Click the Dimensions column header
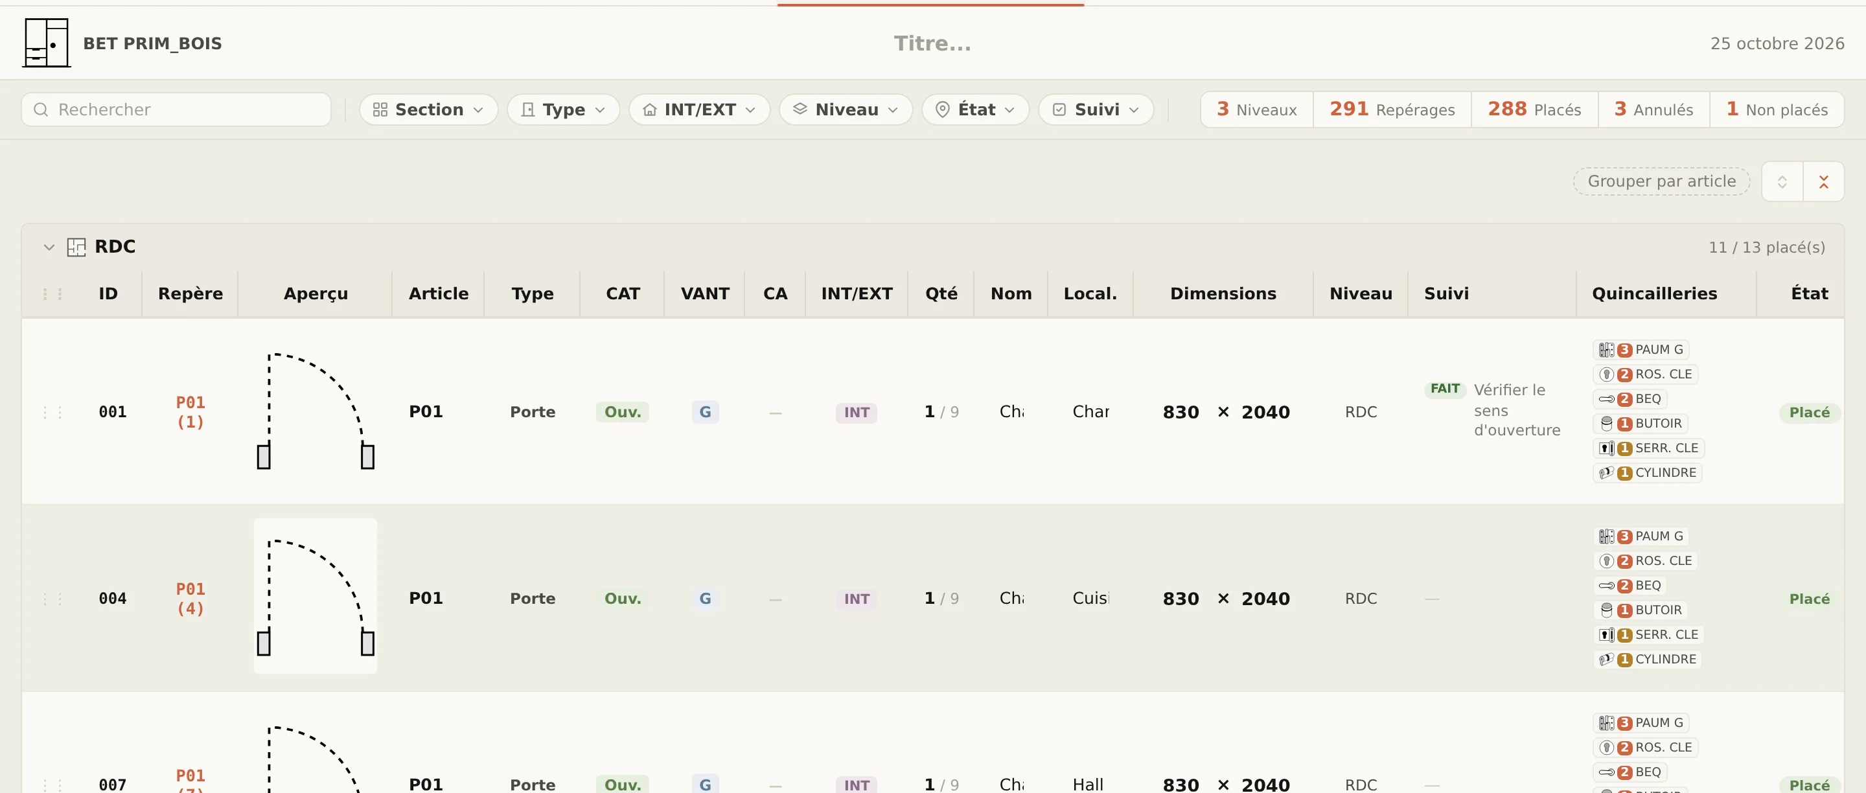 coord(1223,294)
